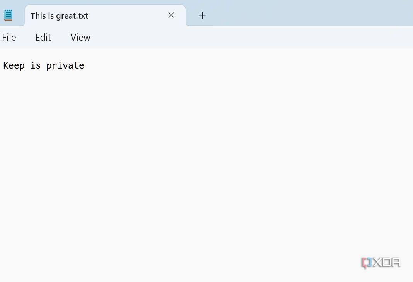Open a new tab with the plus button
The height and width of the screenshot is (282, 413).
202,15
